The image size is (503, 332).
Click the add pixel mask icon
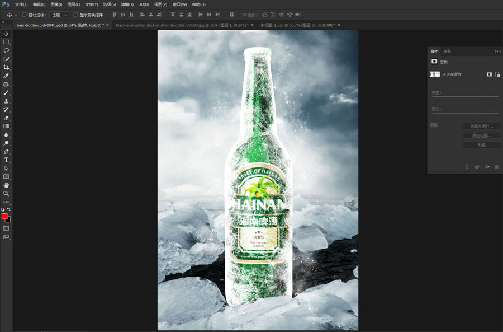(489, 74)
